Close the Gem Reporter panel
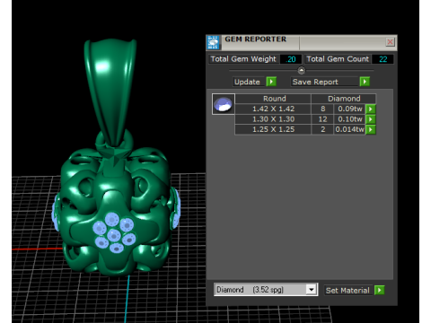 pyautogui.click(x=390, y=42)
